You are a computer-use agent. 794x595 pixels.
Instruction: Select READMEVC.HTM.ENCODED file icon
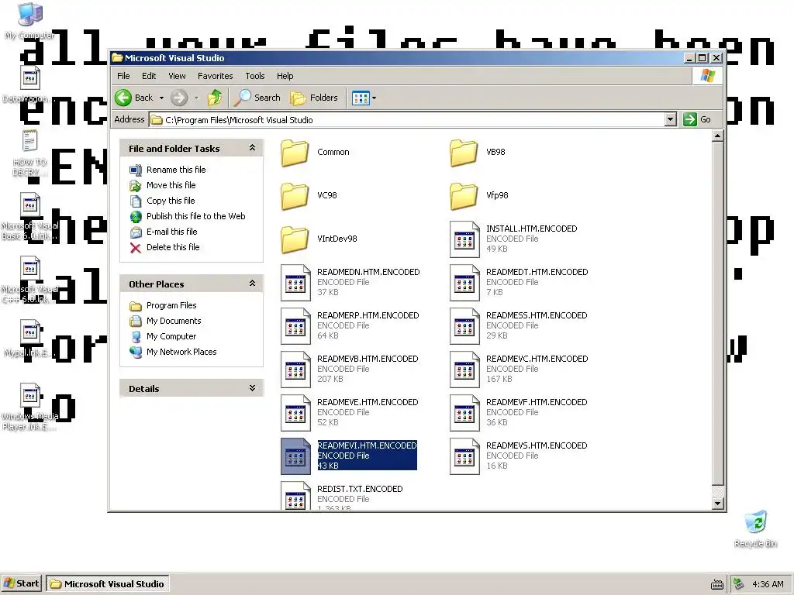point(464,370)
